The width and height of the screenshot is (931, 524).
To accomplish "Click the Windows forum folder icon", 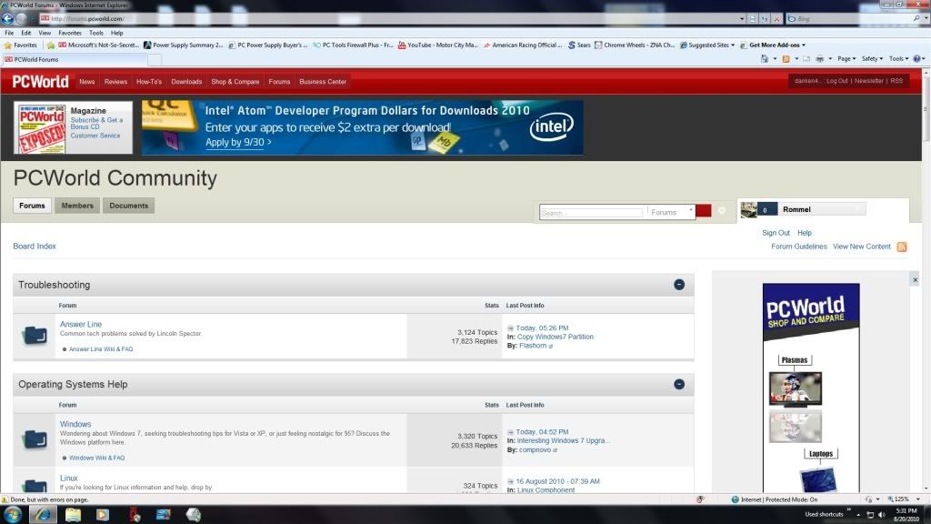I will [35, 439].
